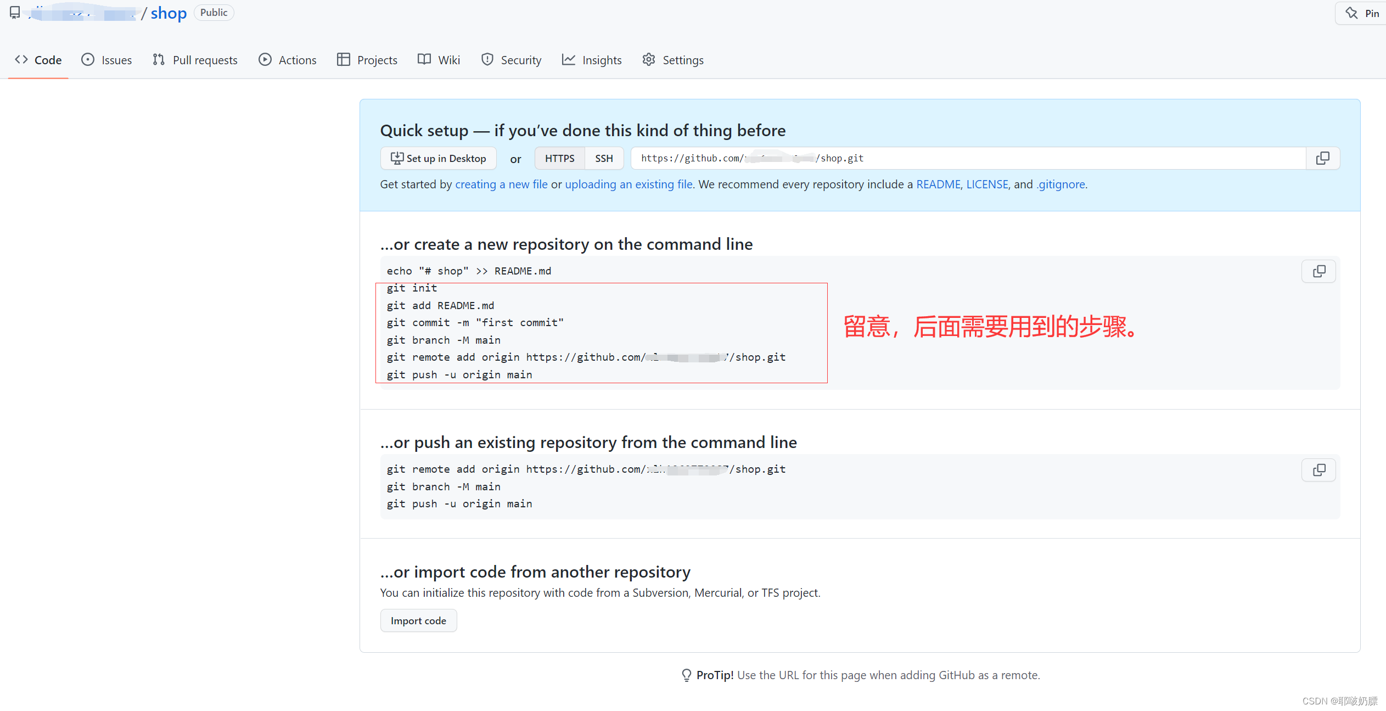
Task: Click the Pull requests branch icon
Action: [x=159, y=59]
